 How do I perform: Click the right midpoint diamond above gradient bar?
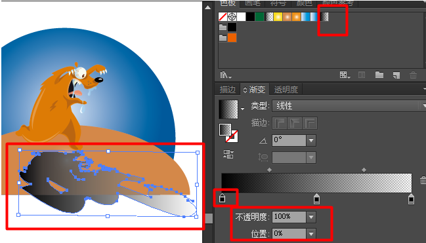coord(364,170)
